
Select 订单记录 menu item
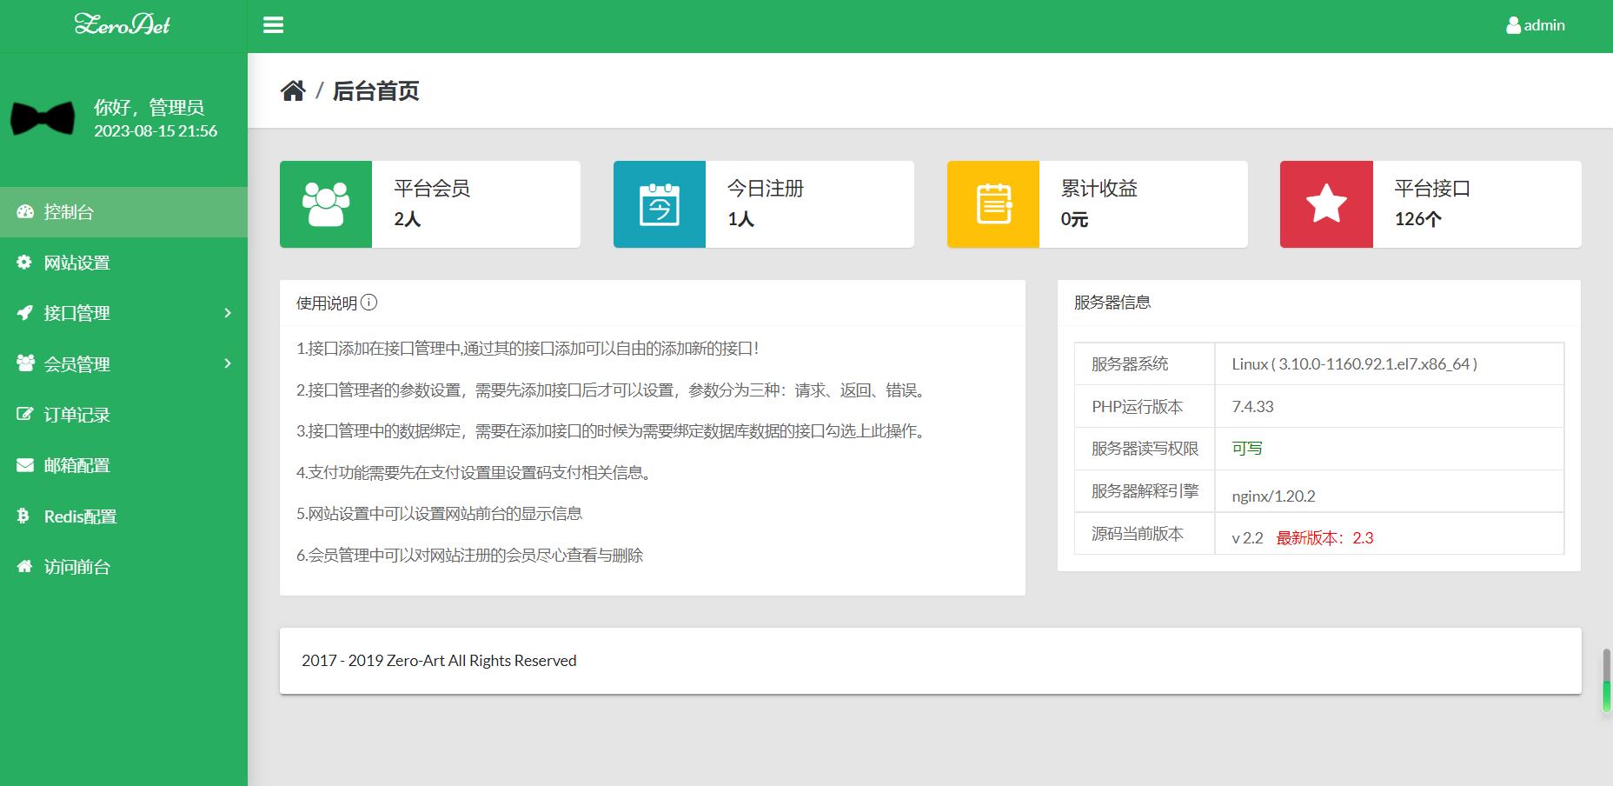(x=123, y=415)
